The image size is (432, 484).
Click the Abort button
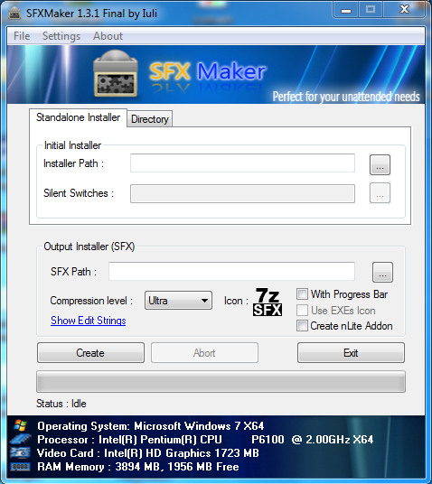(204, 352)
